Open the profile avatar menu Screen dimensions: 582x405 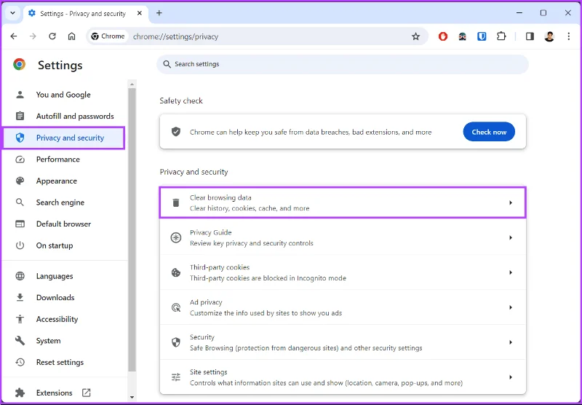[x=549, y=36]
